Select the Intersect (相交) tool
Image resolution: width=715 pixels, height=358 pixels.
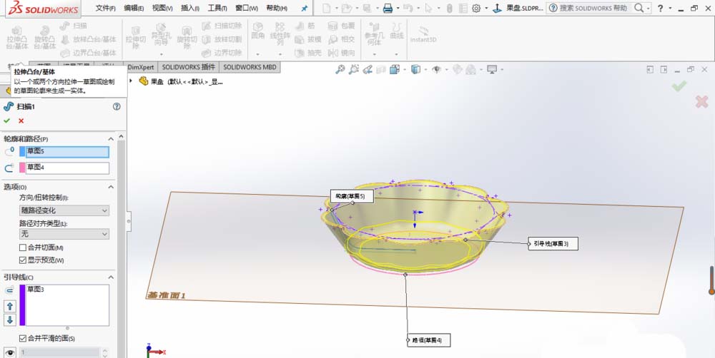click(x=342, y=39)
